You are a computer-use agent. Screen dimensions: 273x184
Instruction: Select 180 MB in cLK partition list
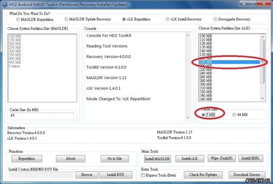(x=229, y=62)
